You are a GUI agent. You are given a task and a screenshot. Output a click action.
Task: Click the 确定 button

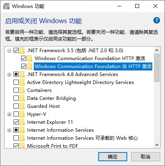[x=113, y=157]
